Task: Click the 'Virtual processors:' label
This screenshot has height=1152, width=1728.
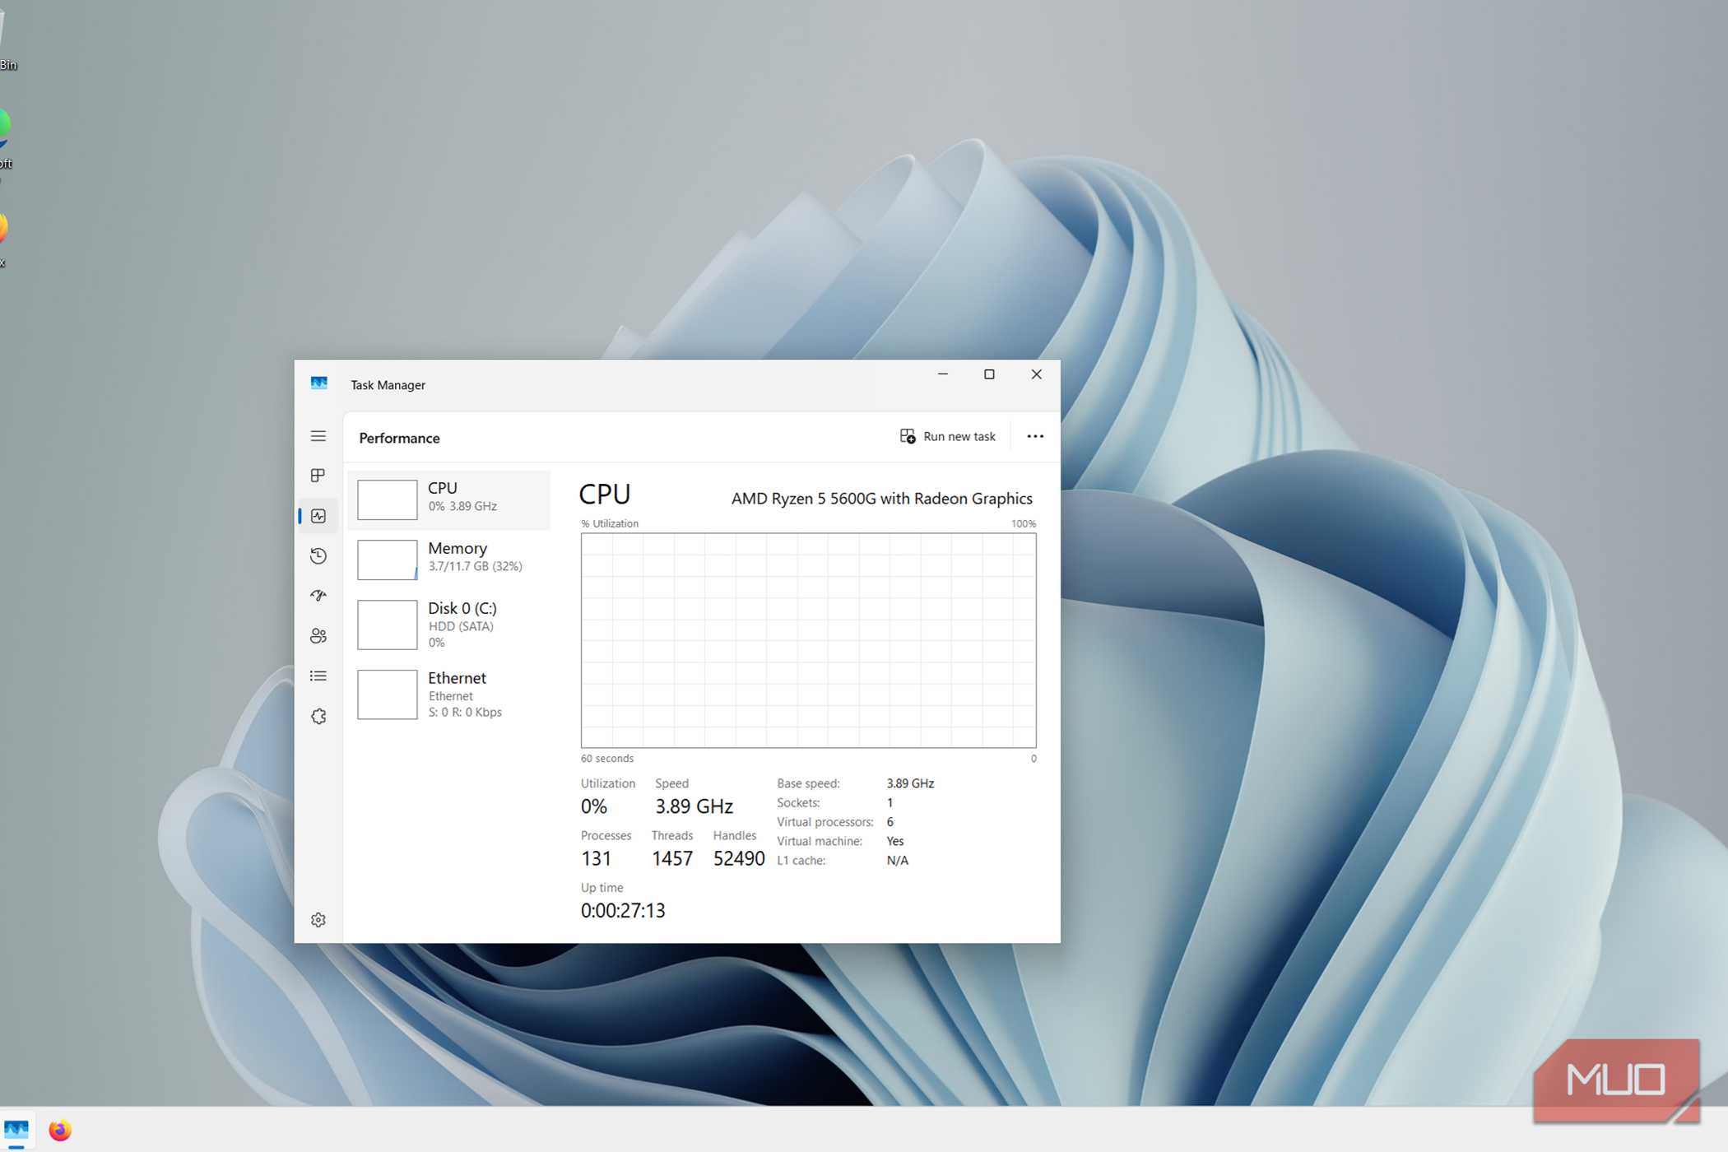Action: [x=825, y=822]
